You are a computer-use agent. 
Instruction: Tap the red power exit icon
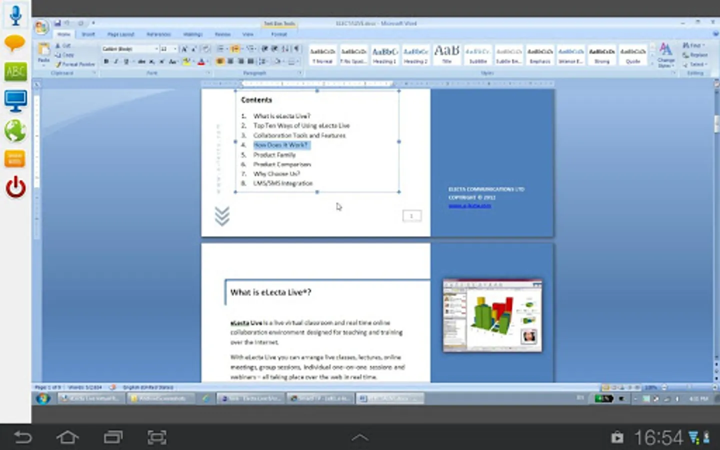coord(15,187)
